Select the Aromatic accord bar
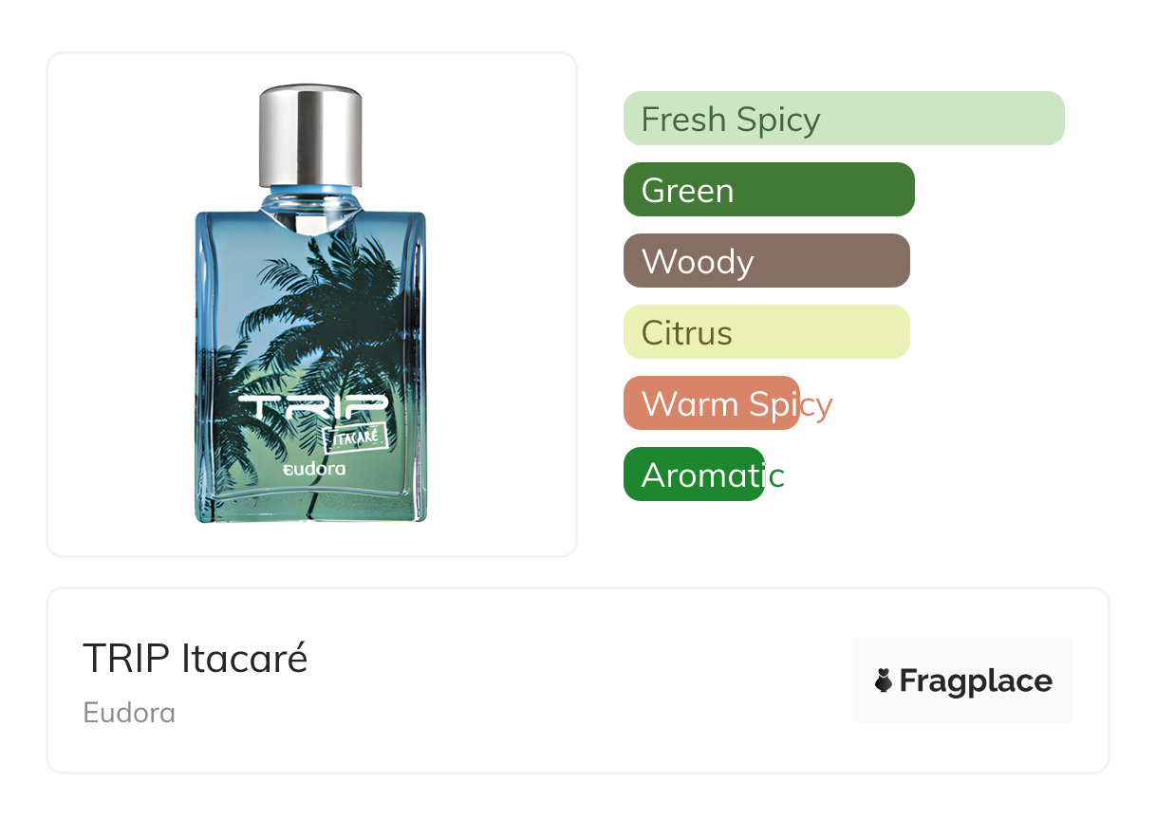Screen dimensions: 1156x820 click(694, 475)
